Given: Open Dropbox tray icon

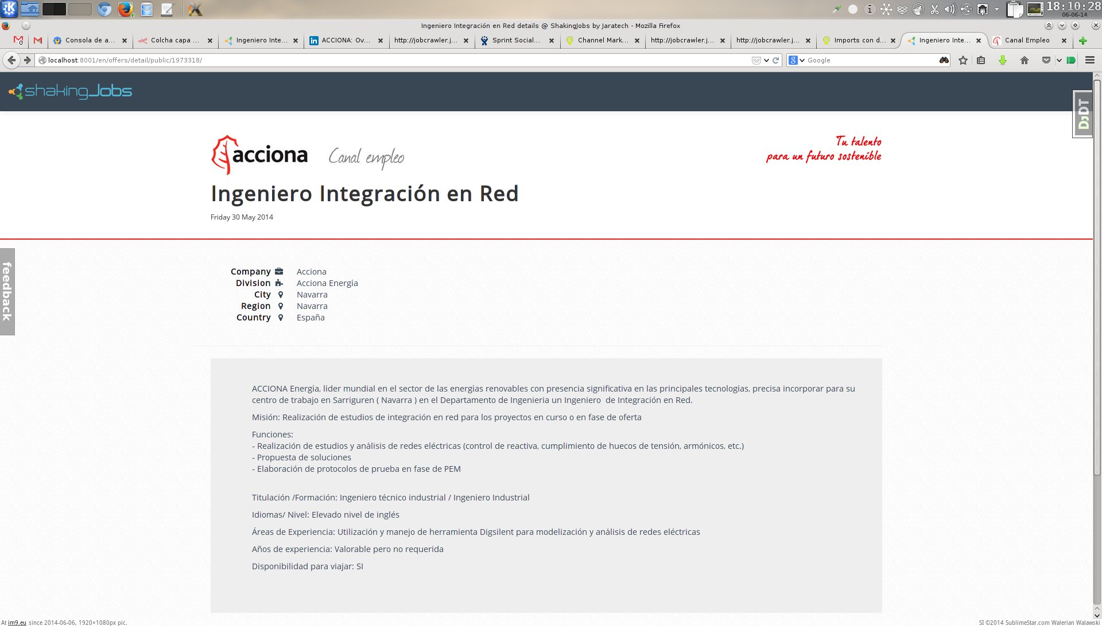Looking at the screenshot, I should [902, 10].
